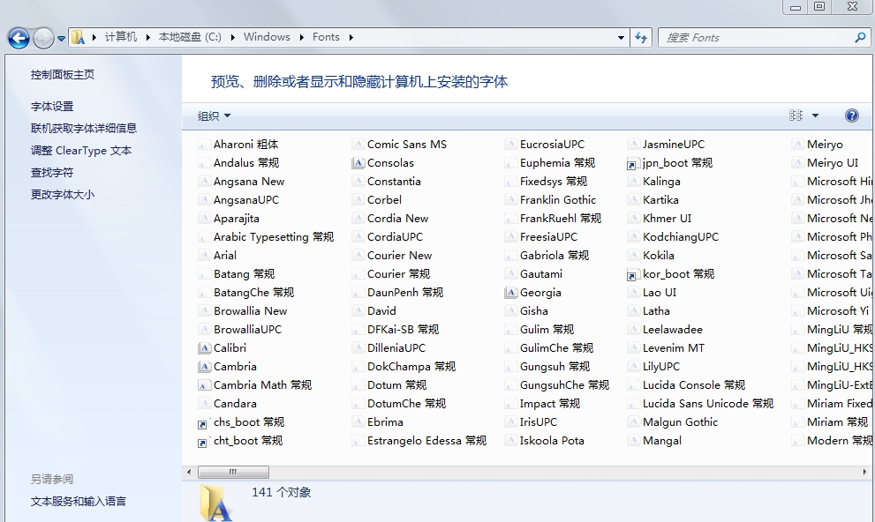
Task: Open 调整 ClearType 文本 link
Action: pos(81,151)
